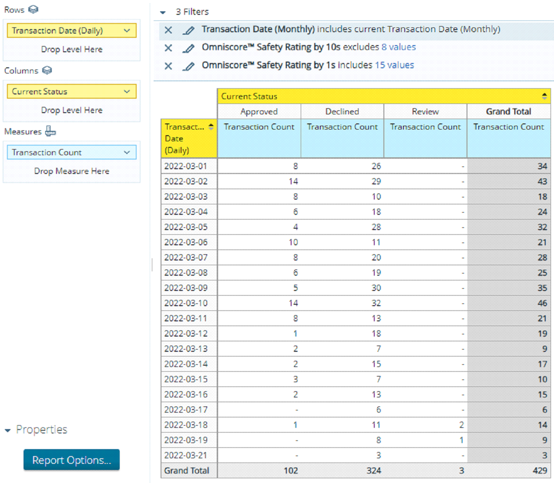This screenshot has width=554, height=483.
Task: Select the Declined column header
Action: point(342,111)
